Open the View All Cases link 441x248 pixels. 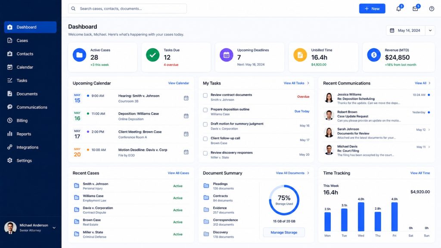178,173
